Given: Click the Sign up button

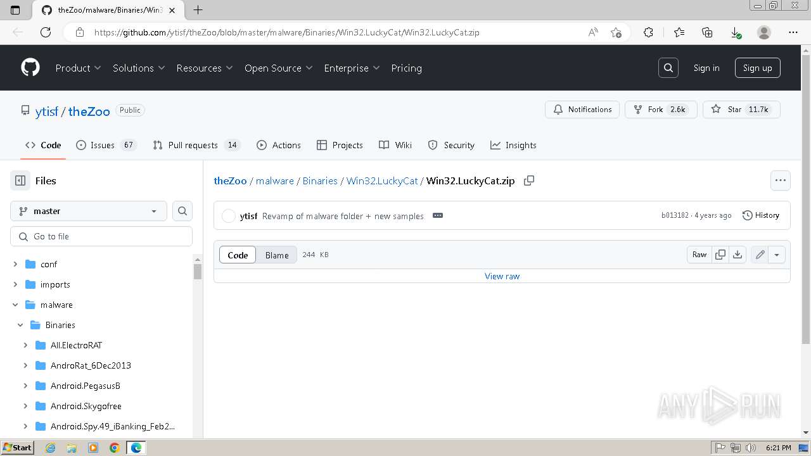Looking at the screenshot, I should pyautogui.click(x=757, y=68).
